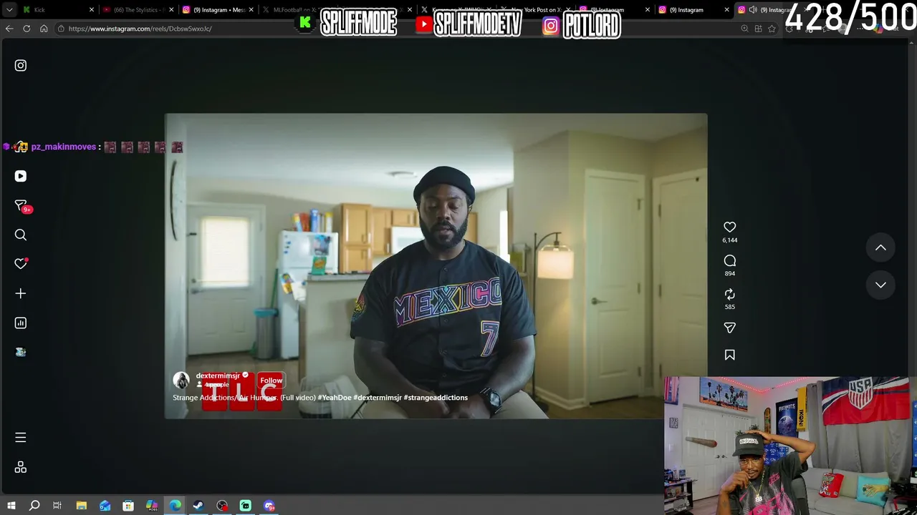
Task: Share the reel with the paper plane icon
Action: [730, 328]
